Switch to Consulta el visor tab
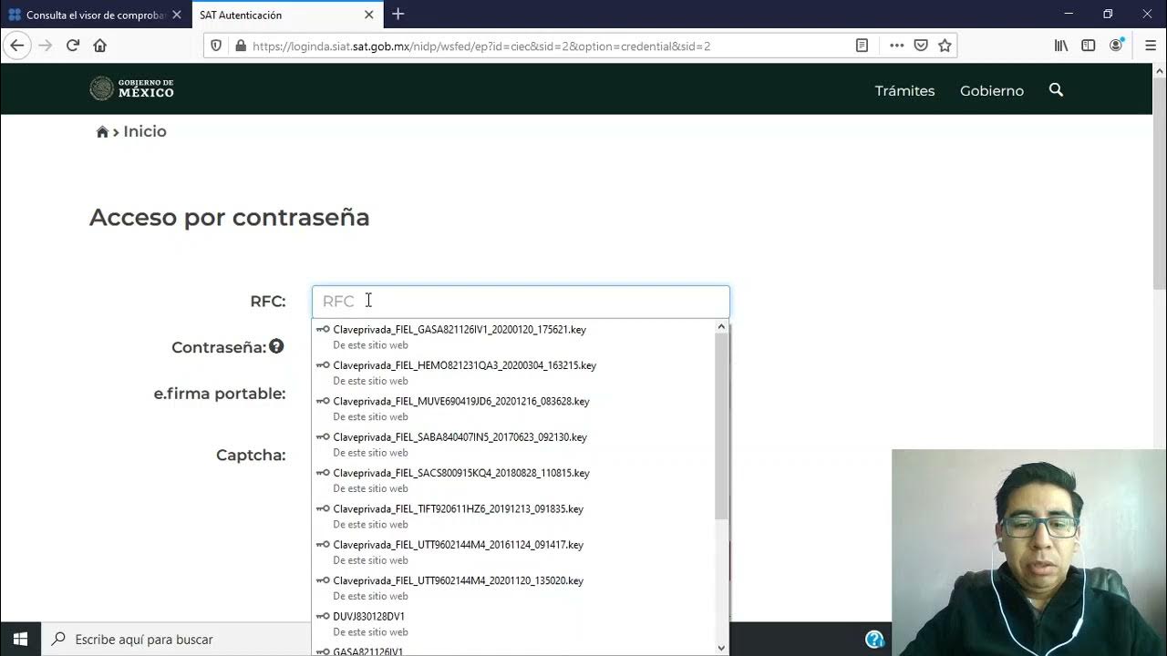Screen dimensions: 1167x656 tap(96, 15)
